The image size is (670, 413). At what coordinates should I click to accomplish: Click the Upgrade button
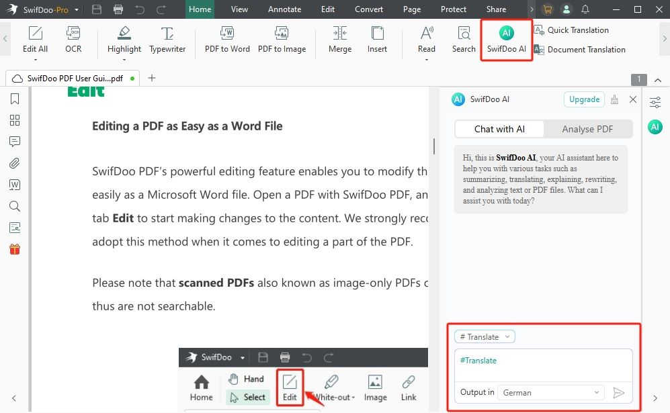(584, 99)
